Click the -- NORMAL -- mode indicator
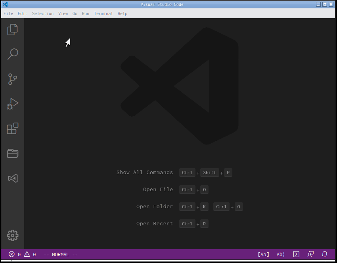 pos(60,254)
